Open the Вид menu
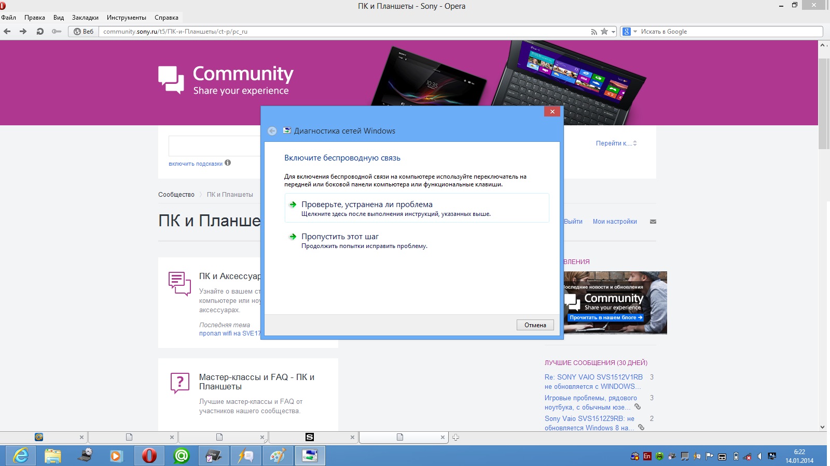Viewport: 830px width, 466px height. (x=59, y=18)
